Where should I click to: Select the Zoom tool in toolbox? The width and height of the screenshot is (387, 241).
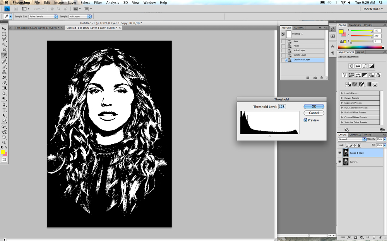[4, 142]
